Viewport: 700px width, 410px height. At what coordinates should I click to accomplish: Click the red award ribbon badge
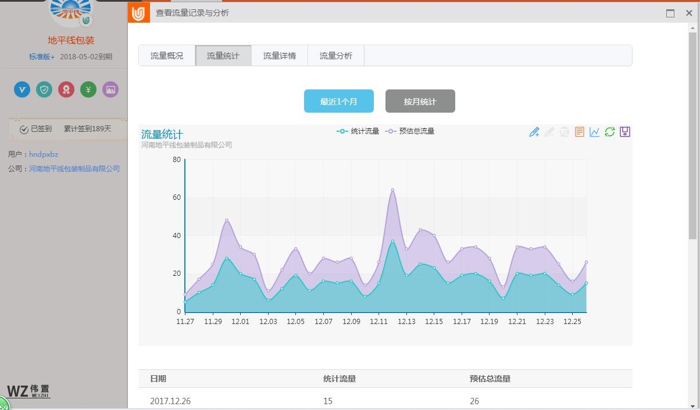pos(66,89)
